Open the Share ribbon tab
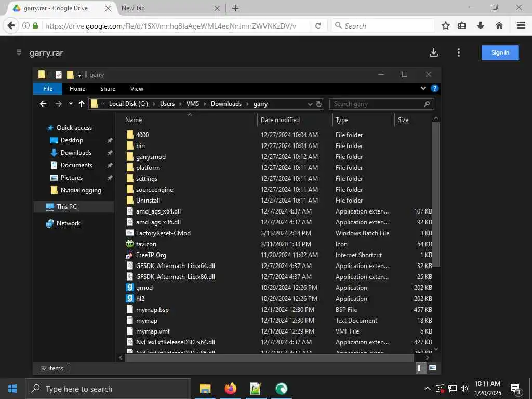Viewport: 532px width, 399px height. (108, 89)
